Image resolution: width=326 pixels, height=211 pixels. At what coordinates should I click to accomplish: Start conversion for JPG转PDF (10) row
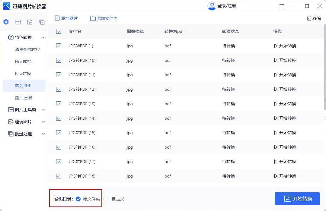[x=285, y=60]
